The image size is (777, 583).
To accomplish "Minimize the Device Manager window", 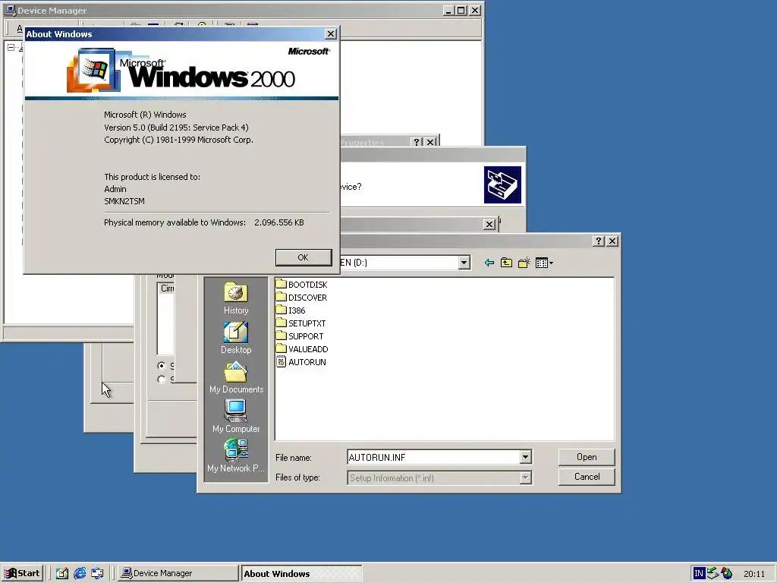I will [x=448, y=11].
